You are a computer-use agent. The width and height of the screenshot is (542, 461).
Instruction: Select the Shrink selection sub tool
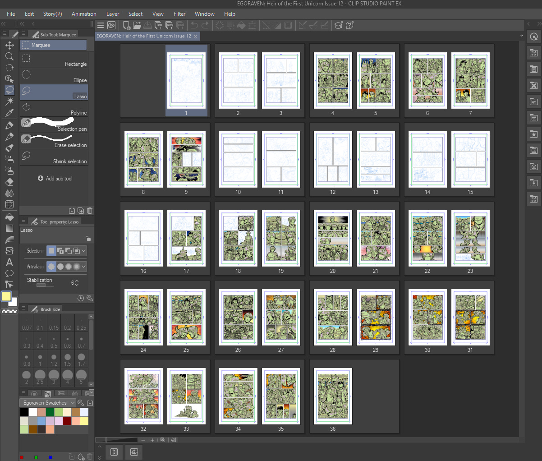point(54,157)
